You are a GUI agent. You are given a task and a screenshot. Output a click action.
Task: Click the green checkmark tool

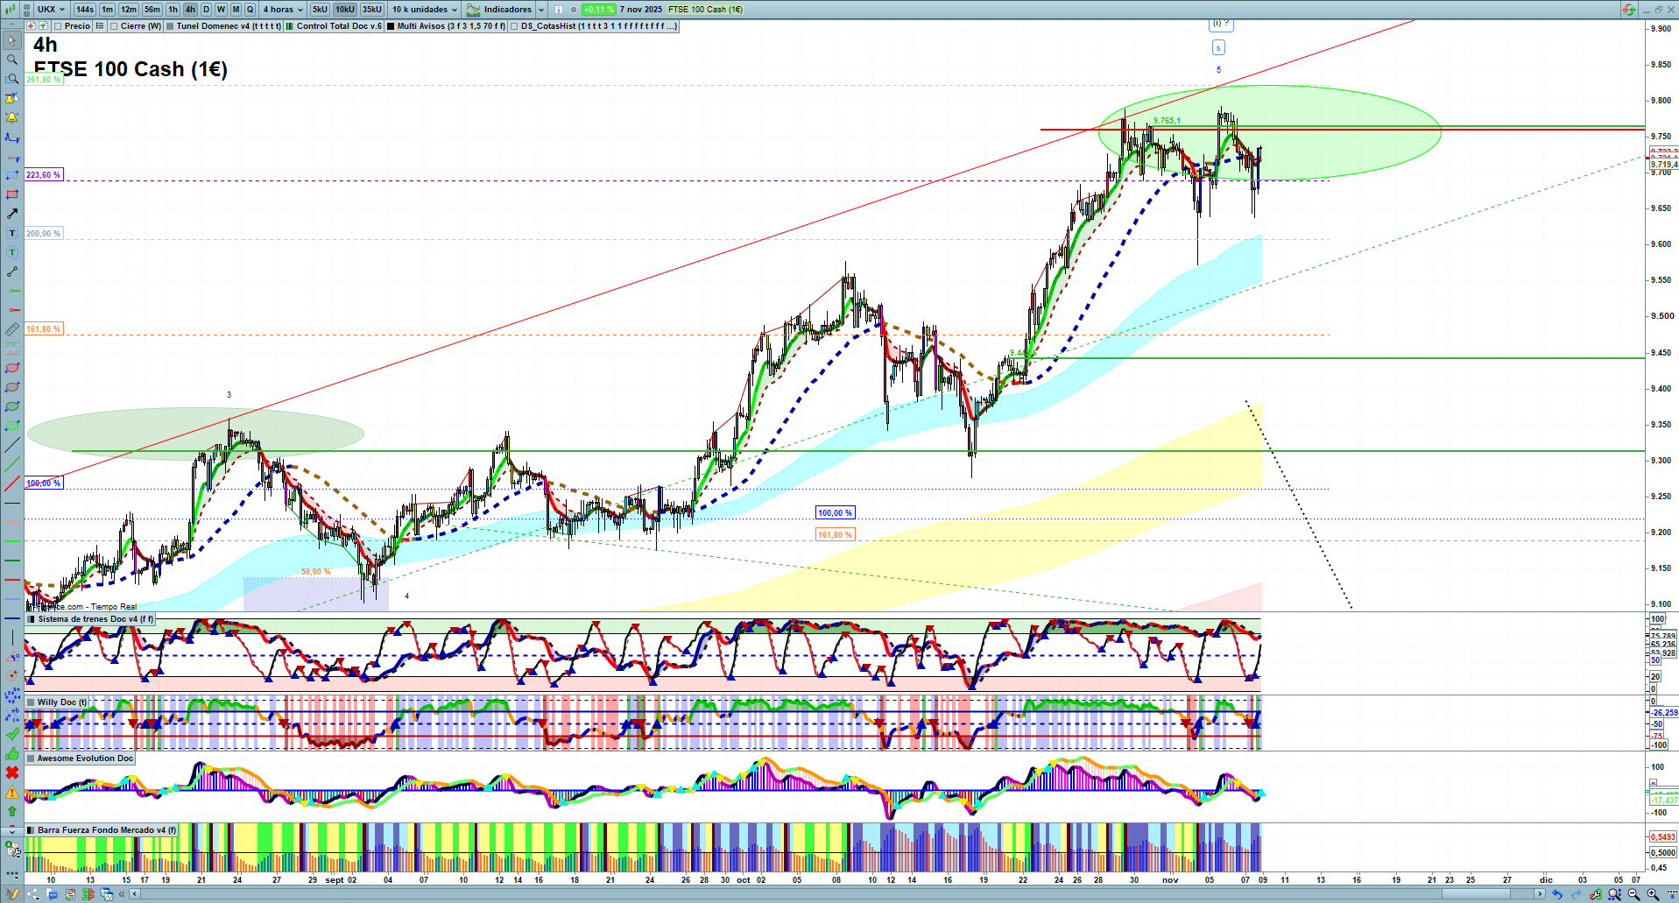click(12, 734)
